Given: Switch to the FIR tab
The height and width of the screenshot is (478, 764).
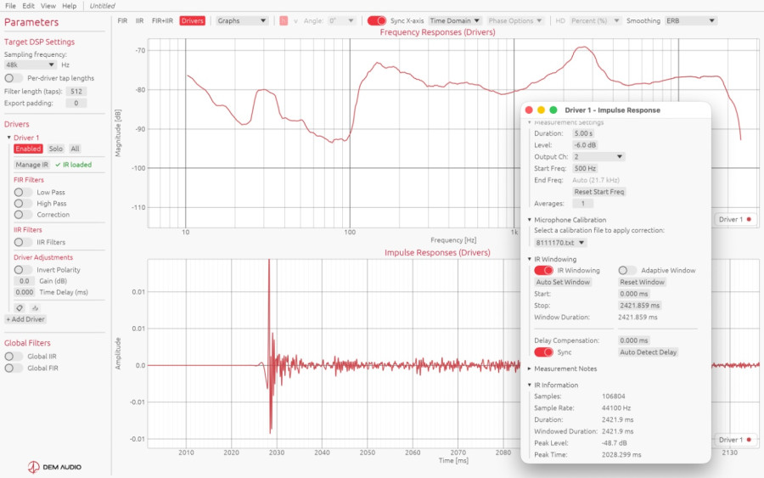Looking at the screenshot, I should pyautogui.click(x=122, y=20).
